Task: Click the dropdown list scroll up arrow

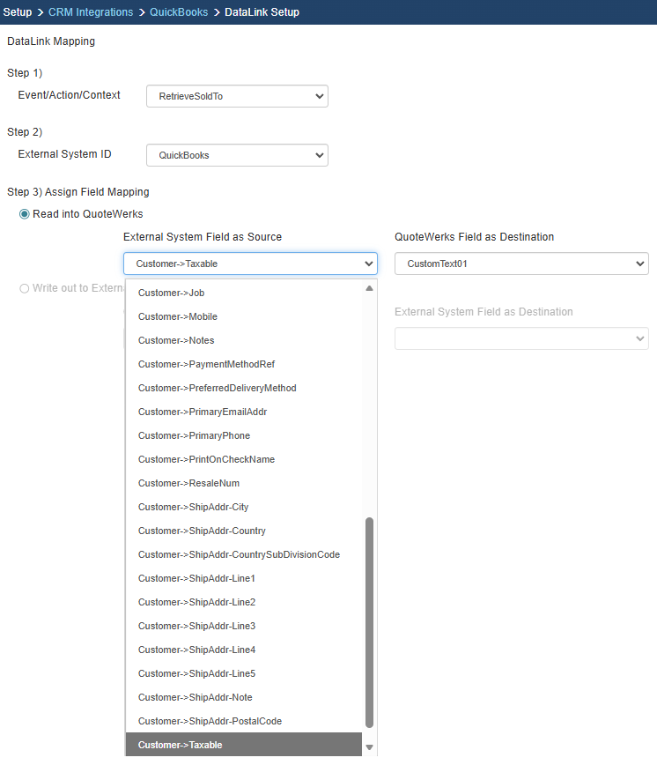Action: point(369,288)
